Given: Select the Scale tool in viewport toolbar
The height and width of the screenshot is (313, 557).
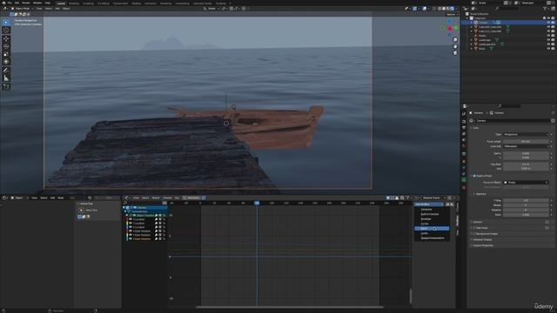Looking at the screenshot, I should coord(6,54).
